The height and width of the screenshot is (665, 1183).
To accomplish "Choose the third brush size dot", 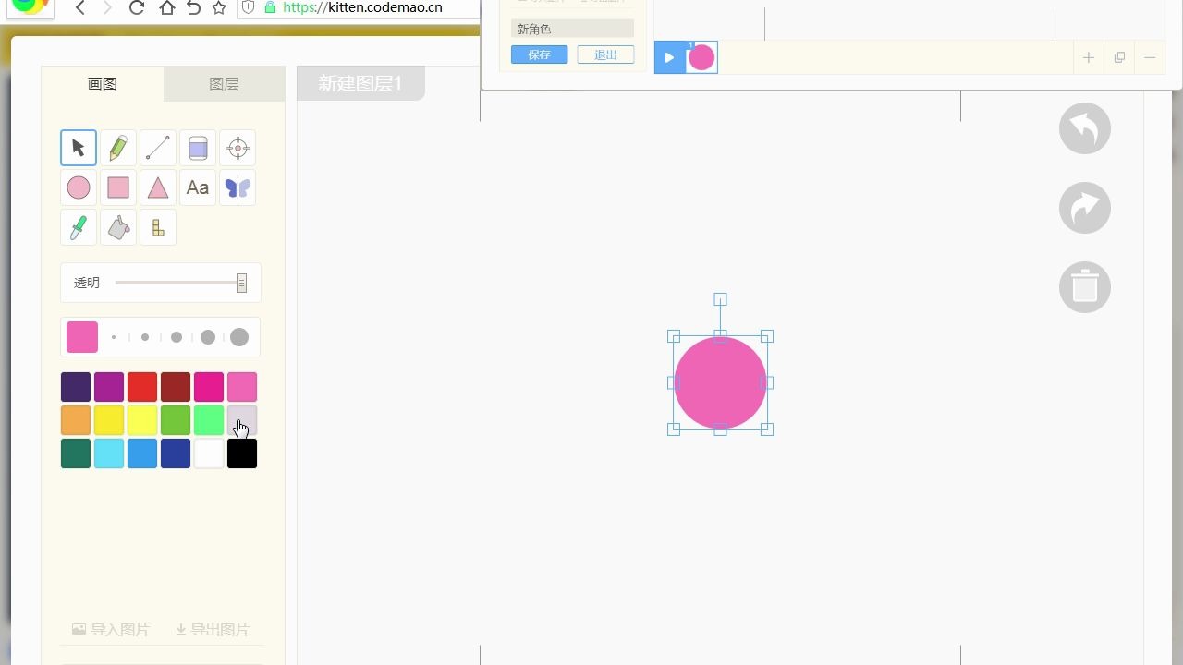I will click(177, 337).
